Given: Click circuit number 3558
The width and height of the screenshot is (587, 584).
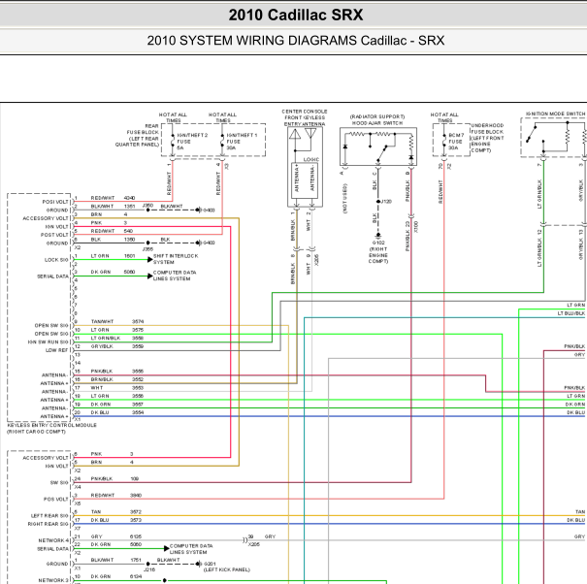Looking at the screenshot, I should pos(138,338).
